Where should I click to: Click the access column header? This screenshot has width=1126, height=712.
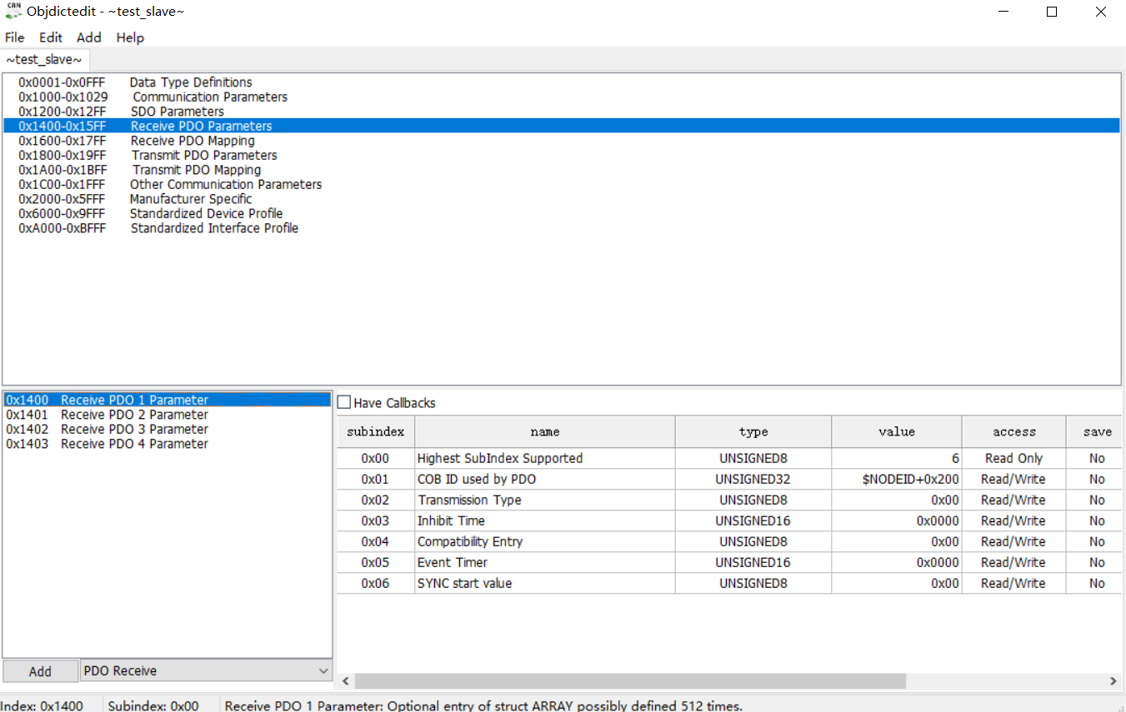coord(1014,431)
